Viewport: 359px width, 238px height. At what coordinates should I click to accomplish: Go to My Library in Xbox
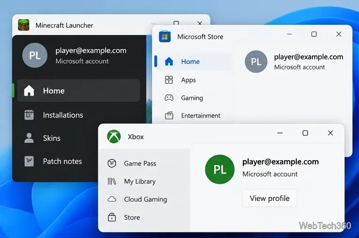140,181
